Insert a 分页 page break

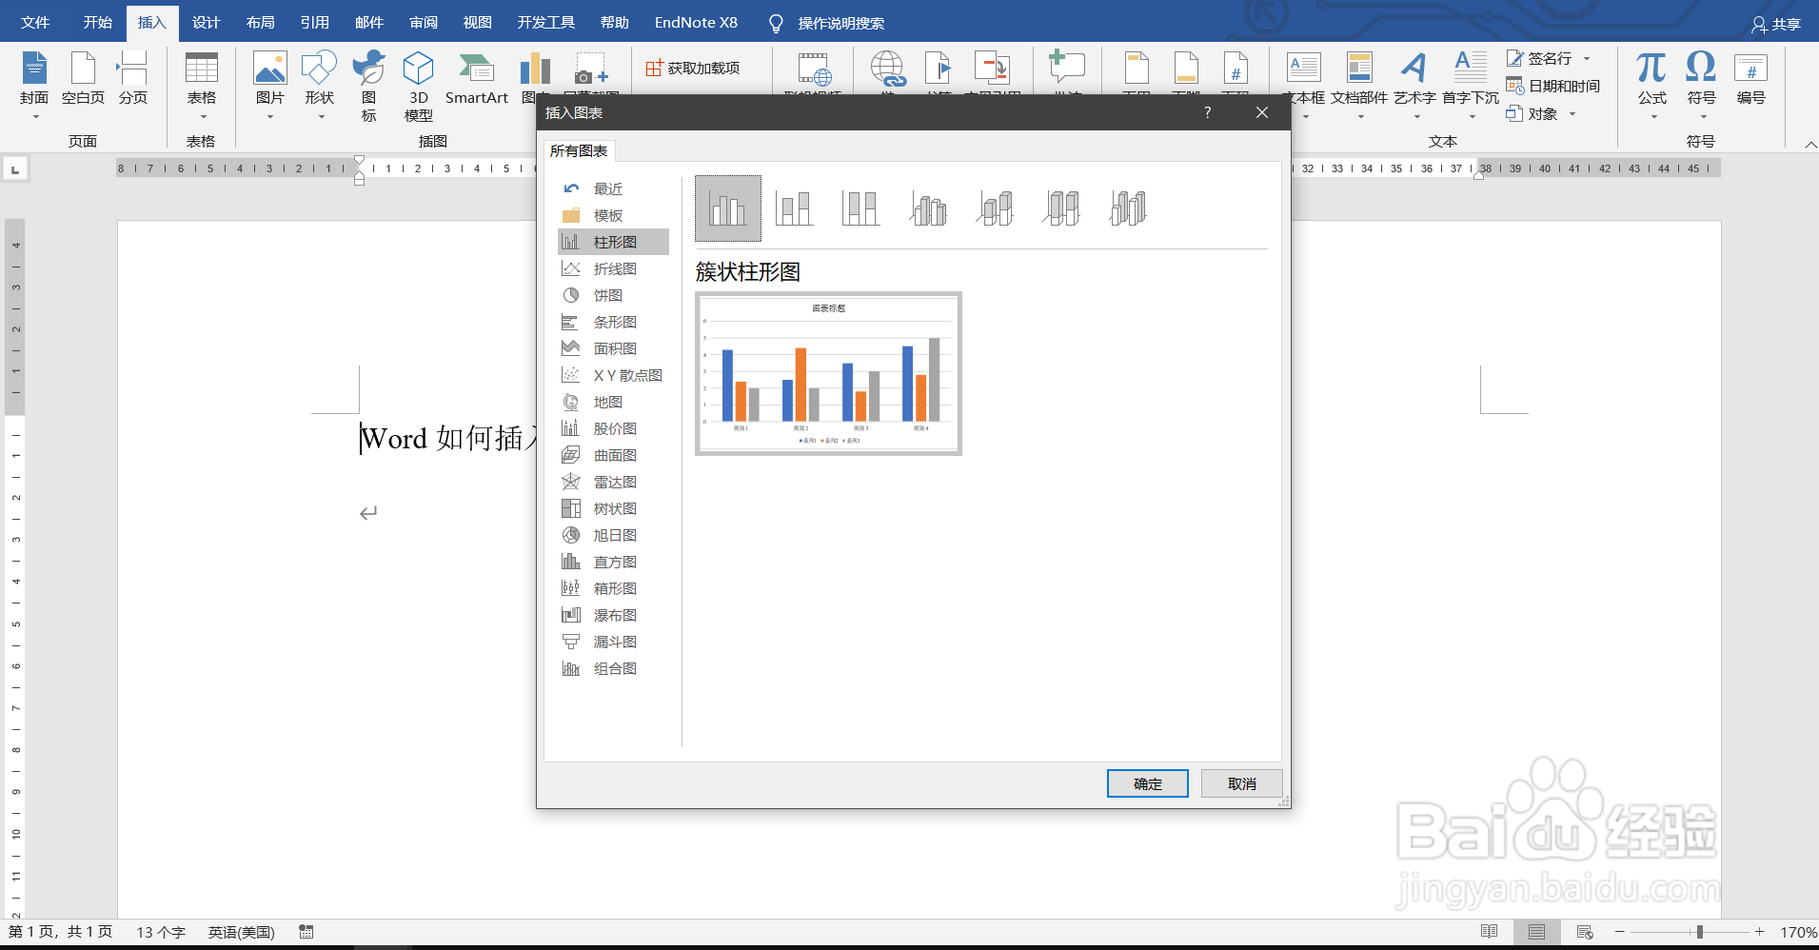point(132,78)
